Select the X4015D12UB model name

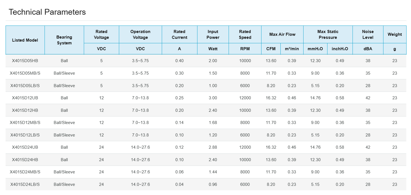tap(25, 98)
